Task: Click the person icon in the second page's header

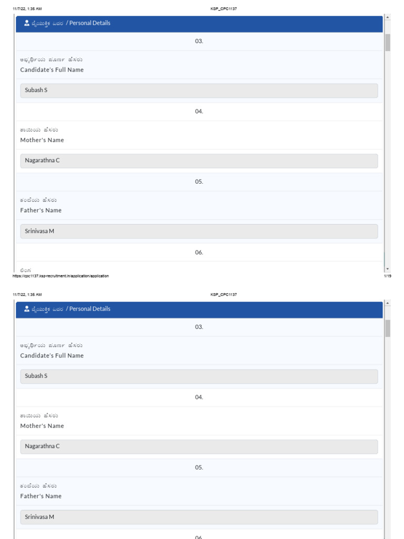Action: point(27,309)
